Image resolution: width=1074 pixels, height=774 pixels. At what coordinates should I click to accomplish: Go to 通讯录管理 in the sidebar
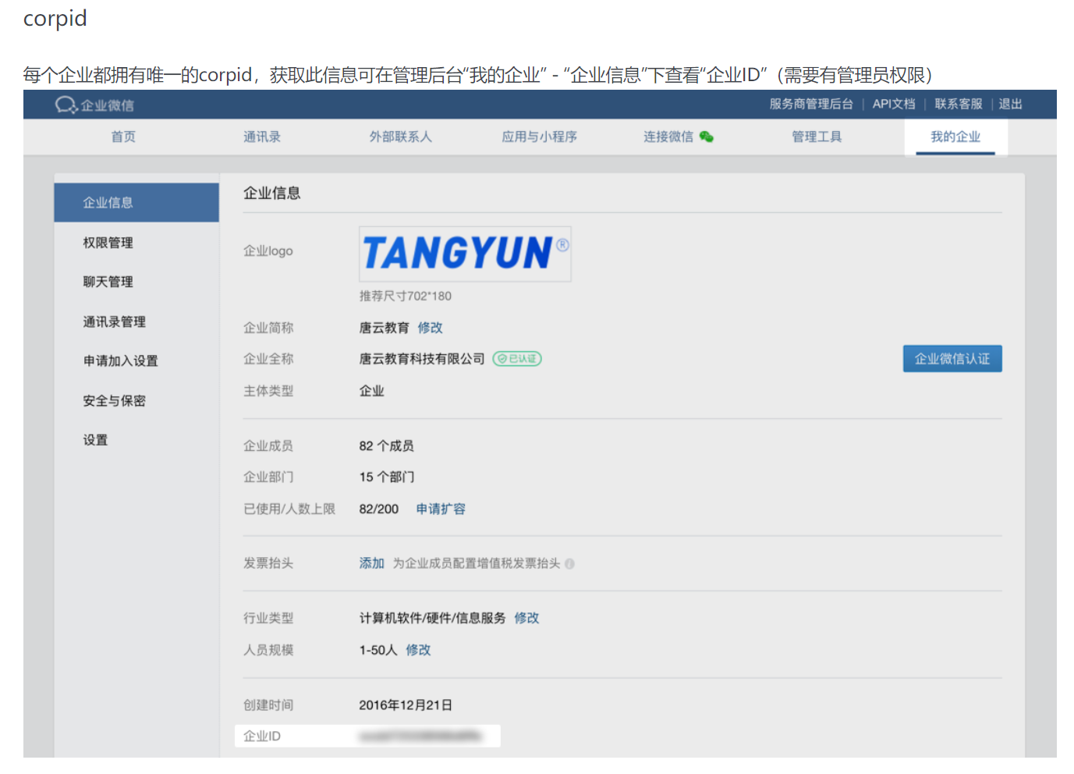click(x=115, y=321)
